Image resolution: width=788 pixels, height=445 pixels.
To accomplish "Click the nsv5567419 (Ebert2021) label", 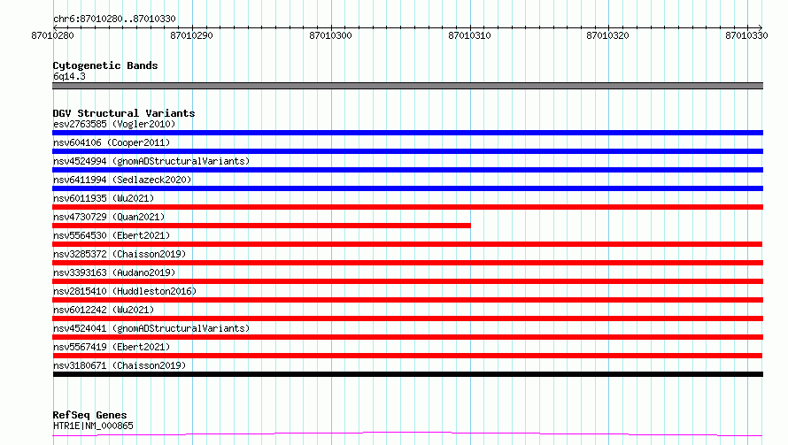I will point(112,347).
